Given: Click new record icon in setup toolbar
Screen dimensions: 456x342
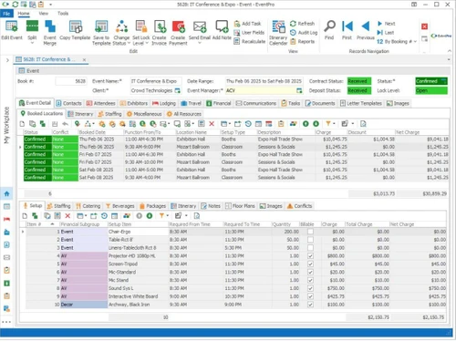Looking at the screenshot, I should [x=25, y=216].
